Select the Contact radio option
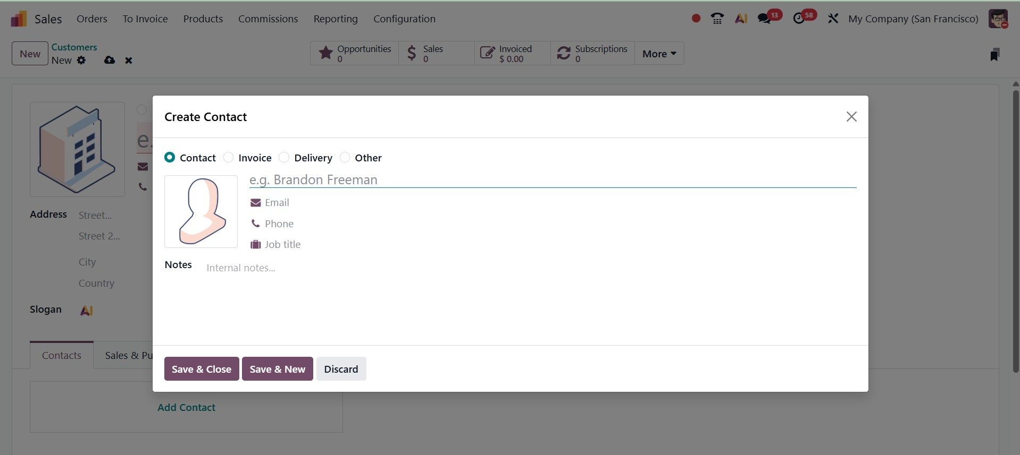The height and width of the screenshot is (455, 1020). 170,157
